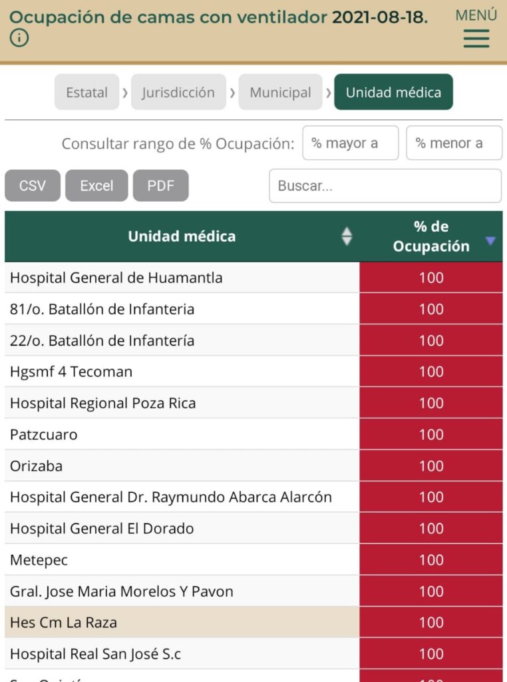Focus the '% menor a' input field
Viewport: 507px width, 682px height.
click(454, 143)
